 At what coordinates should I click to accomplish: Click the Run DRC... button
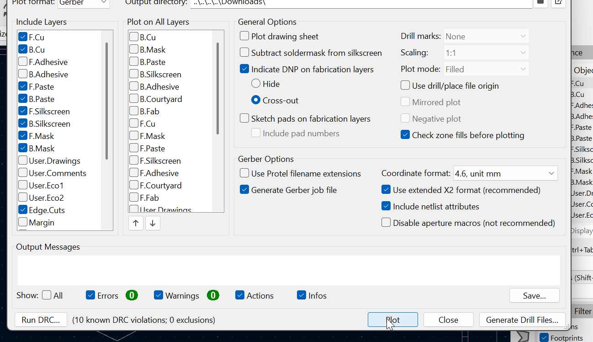click(41, 320)
